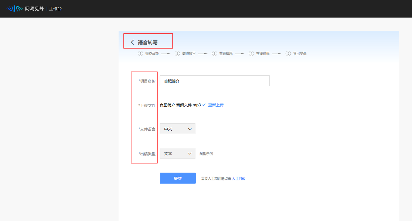
Task: Click the 类型示例 link
Action: (206, 154)
